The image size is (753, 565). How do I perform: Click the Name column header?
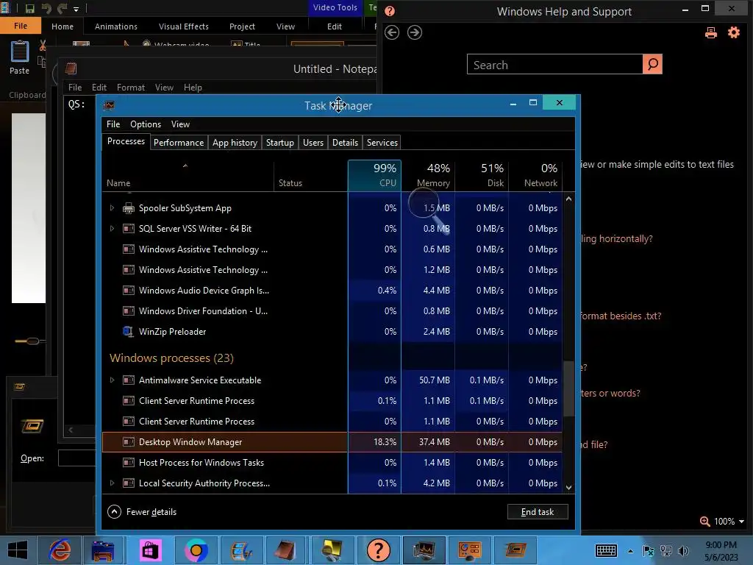click(x=188, y=176)
